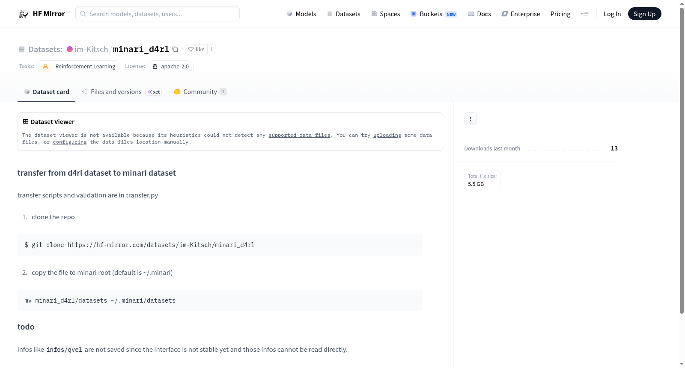Click the 'copy the file to minari root' item
Screen dimensions: 685x368
(102, 273)
